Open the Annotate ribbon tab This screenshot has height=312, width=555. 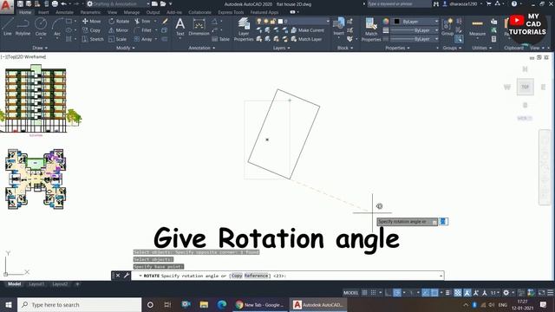(x=64, y=12)
